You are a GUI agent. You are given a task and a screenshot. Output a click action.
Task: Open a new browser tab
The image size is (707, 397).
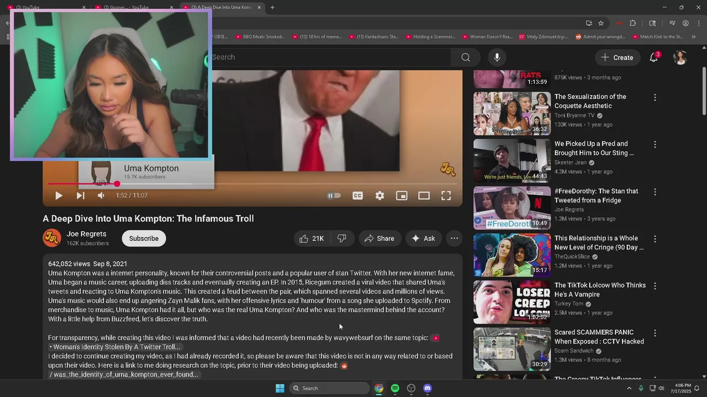coord(272,8)
